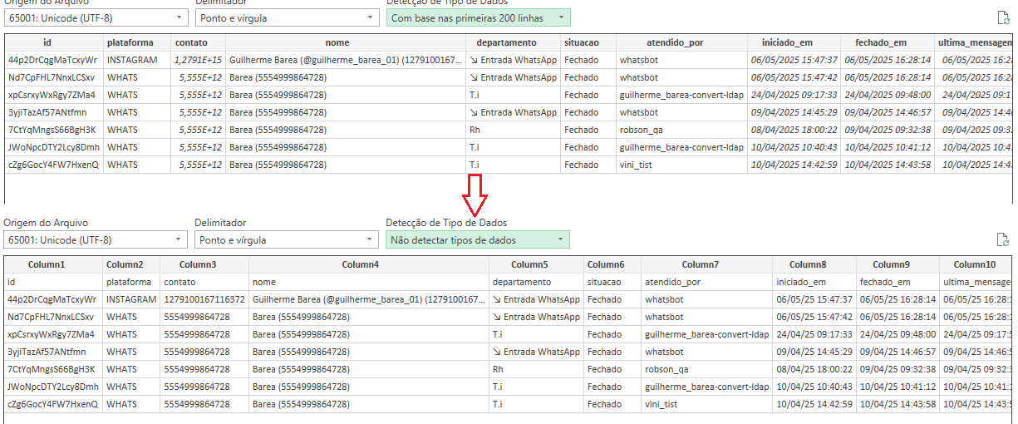Click text cell 10/04/25 10:40:43
This screenshot has height=424, width=1018.
814,387
